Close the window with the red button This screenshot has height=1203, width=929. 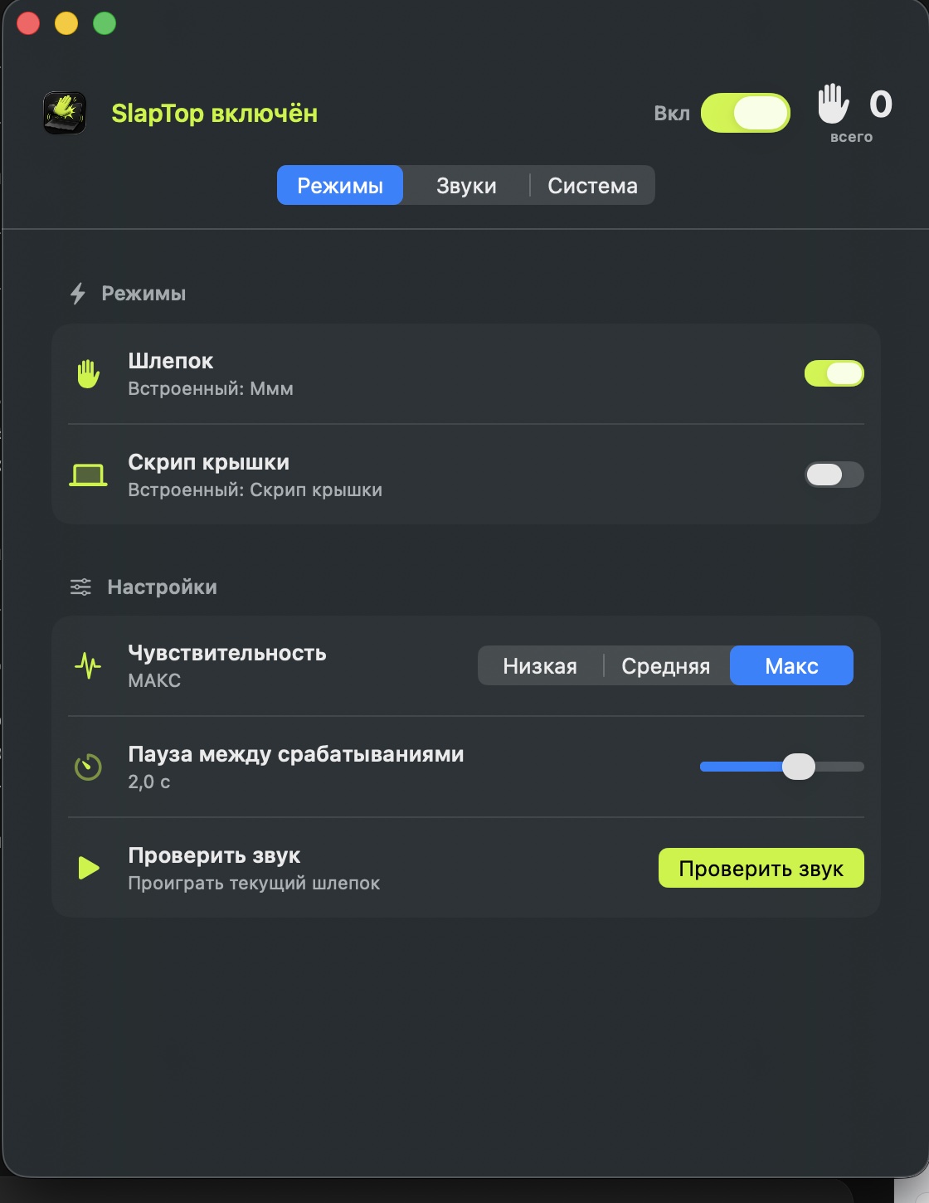(x=29, y=23)
